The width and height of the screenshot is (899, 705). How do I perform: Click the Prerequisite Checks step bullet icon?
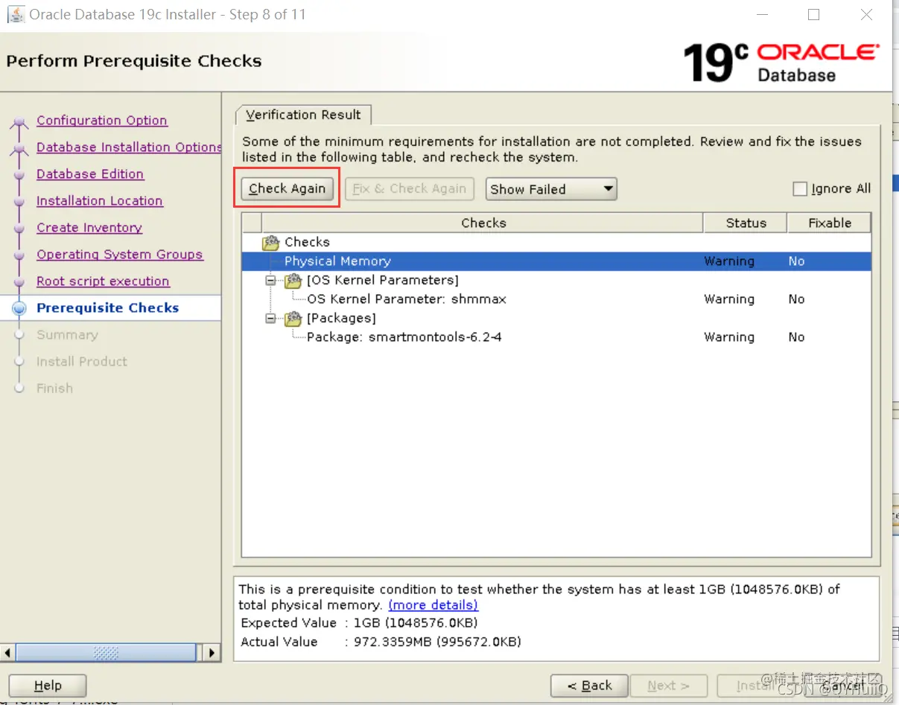coord(20,308)
